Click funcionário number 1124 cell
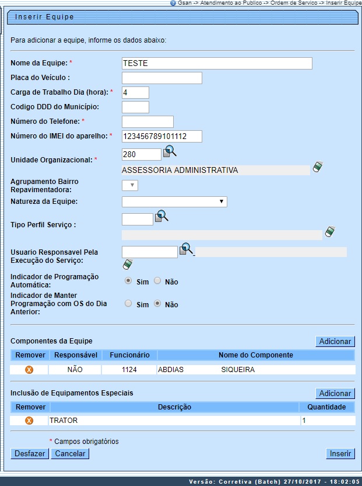Image resolution: width=362 pixels, height=486 pixels. pyautogui.click(x=129, y=369)
